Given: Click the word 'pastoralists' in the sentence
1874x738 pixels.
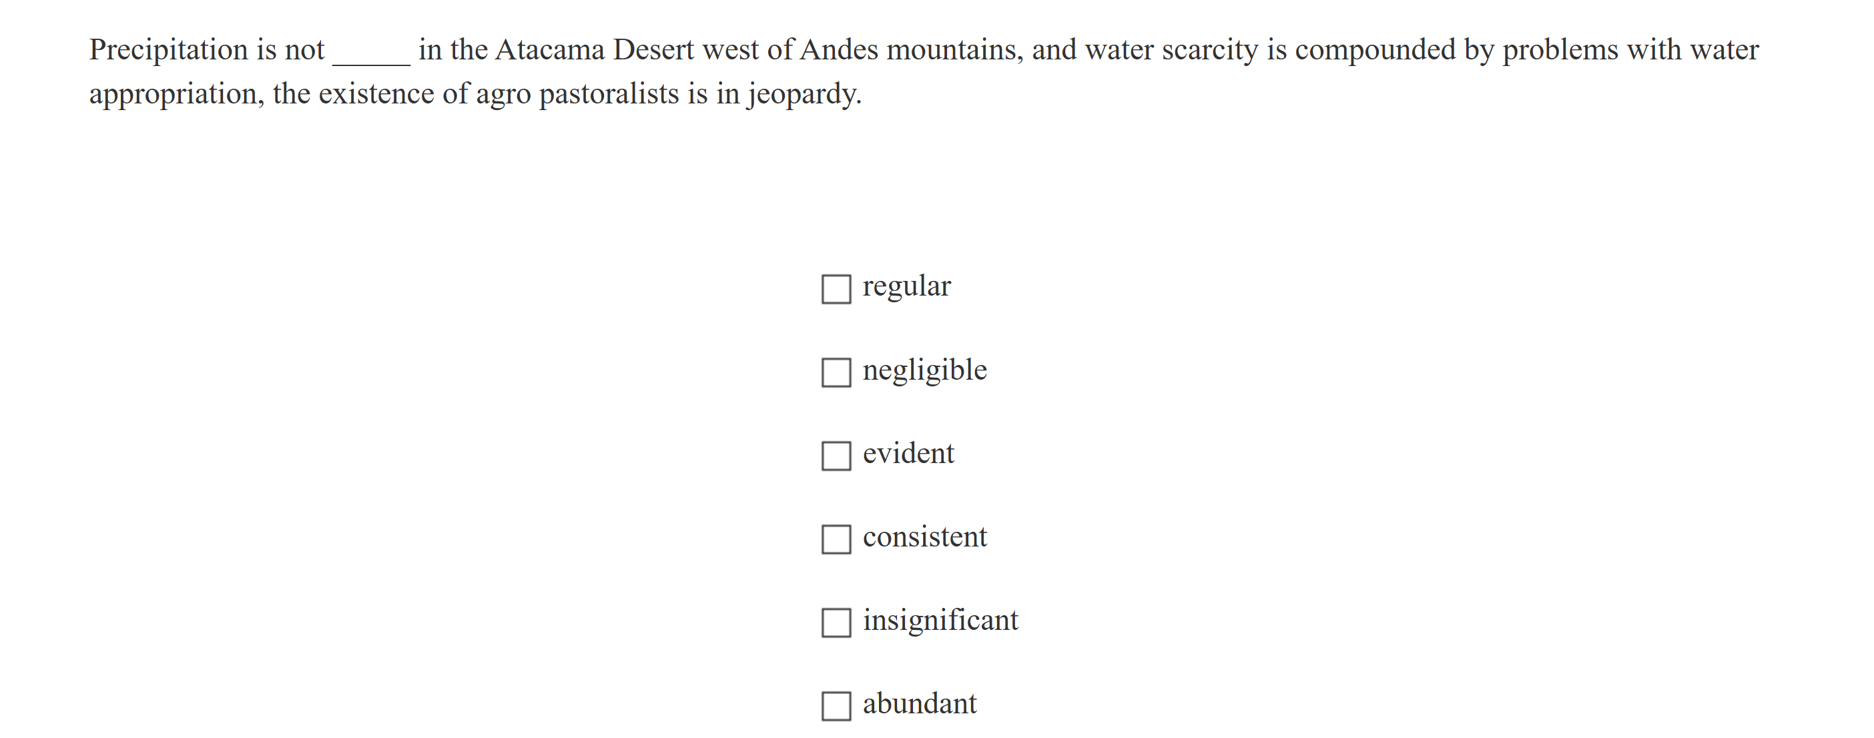Looking at the screenshot, I should pos(608,95).
